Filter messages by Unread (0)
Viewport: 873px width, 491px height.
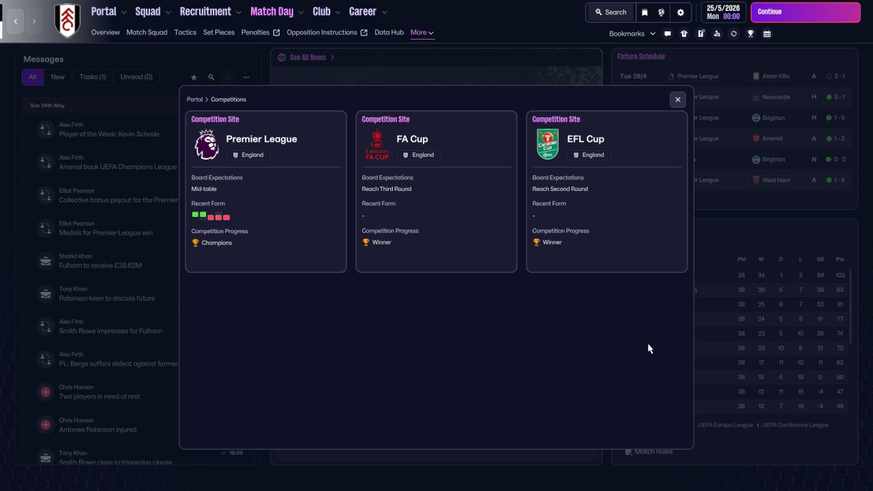(x=136, y=77)
